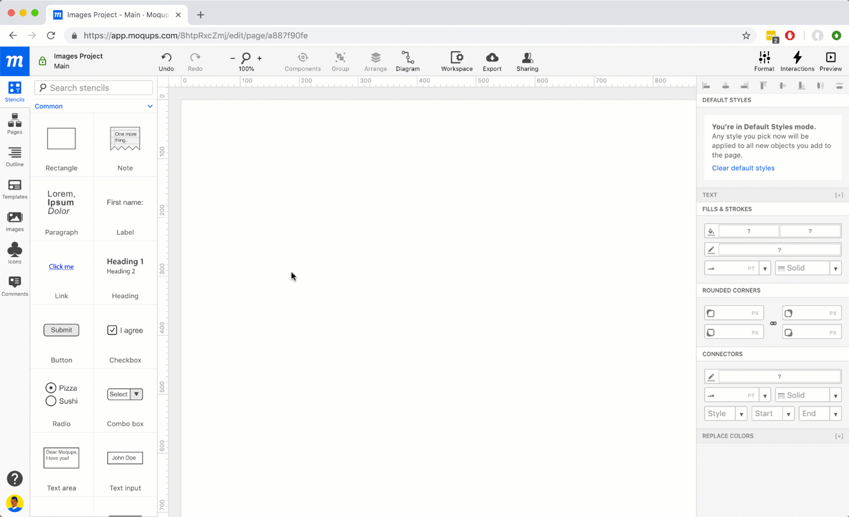The image size is (849, 517).
Task: Open the Pages panel
Action: pos(14,124)
